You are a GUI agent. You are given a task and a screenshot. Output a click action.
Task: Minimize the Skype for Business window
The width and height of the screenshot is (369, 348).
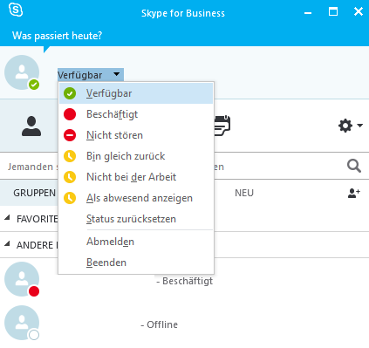point(308,13)
